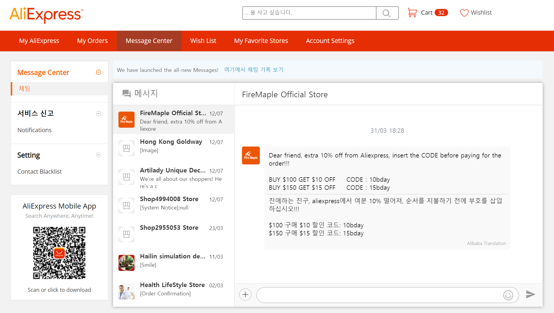Open the Hong Kong Goldway conversation
The height and width of the screenshot is (313, 554).
pyautogui.click(x=174, y=148)
